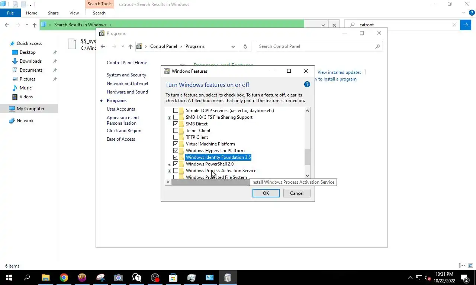Open the Get Help taskbar icon
This screenshot has width=476, height=285.
pyautogui.click(x=136, y=278)
